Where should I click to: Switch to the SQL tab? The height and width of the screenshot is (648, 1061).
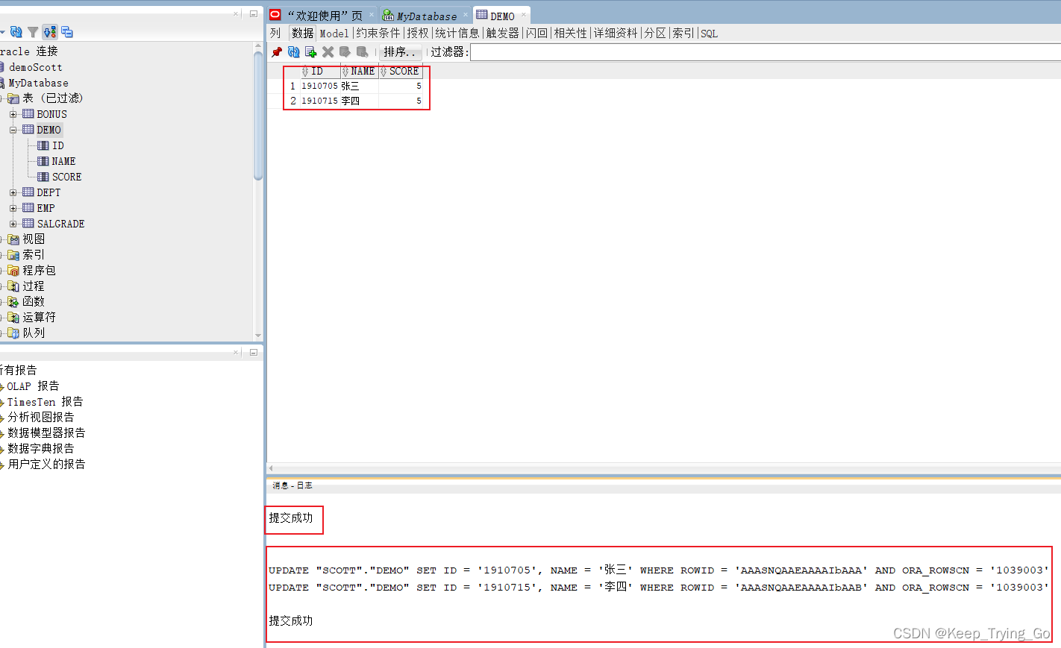coord(709,33)
